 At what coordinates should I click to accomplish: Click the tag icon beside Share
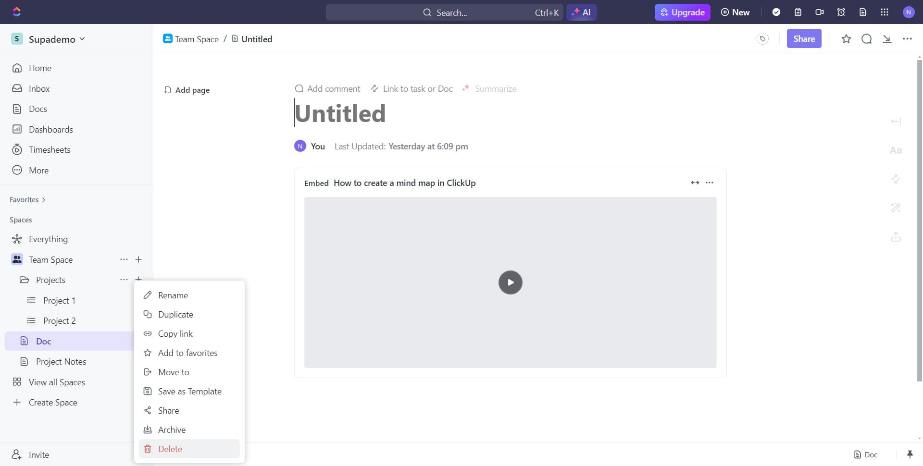762,39
